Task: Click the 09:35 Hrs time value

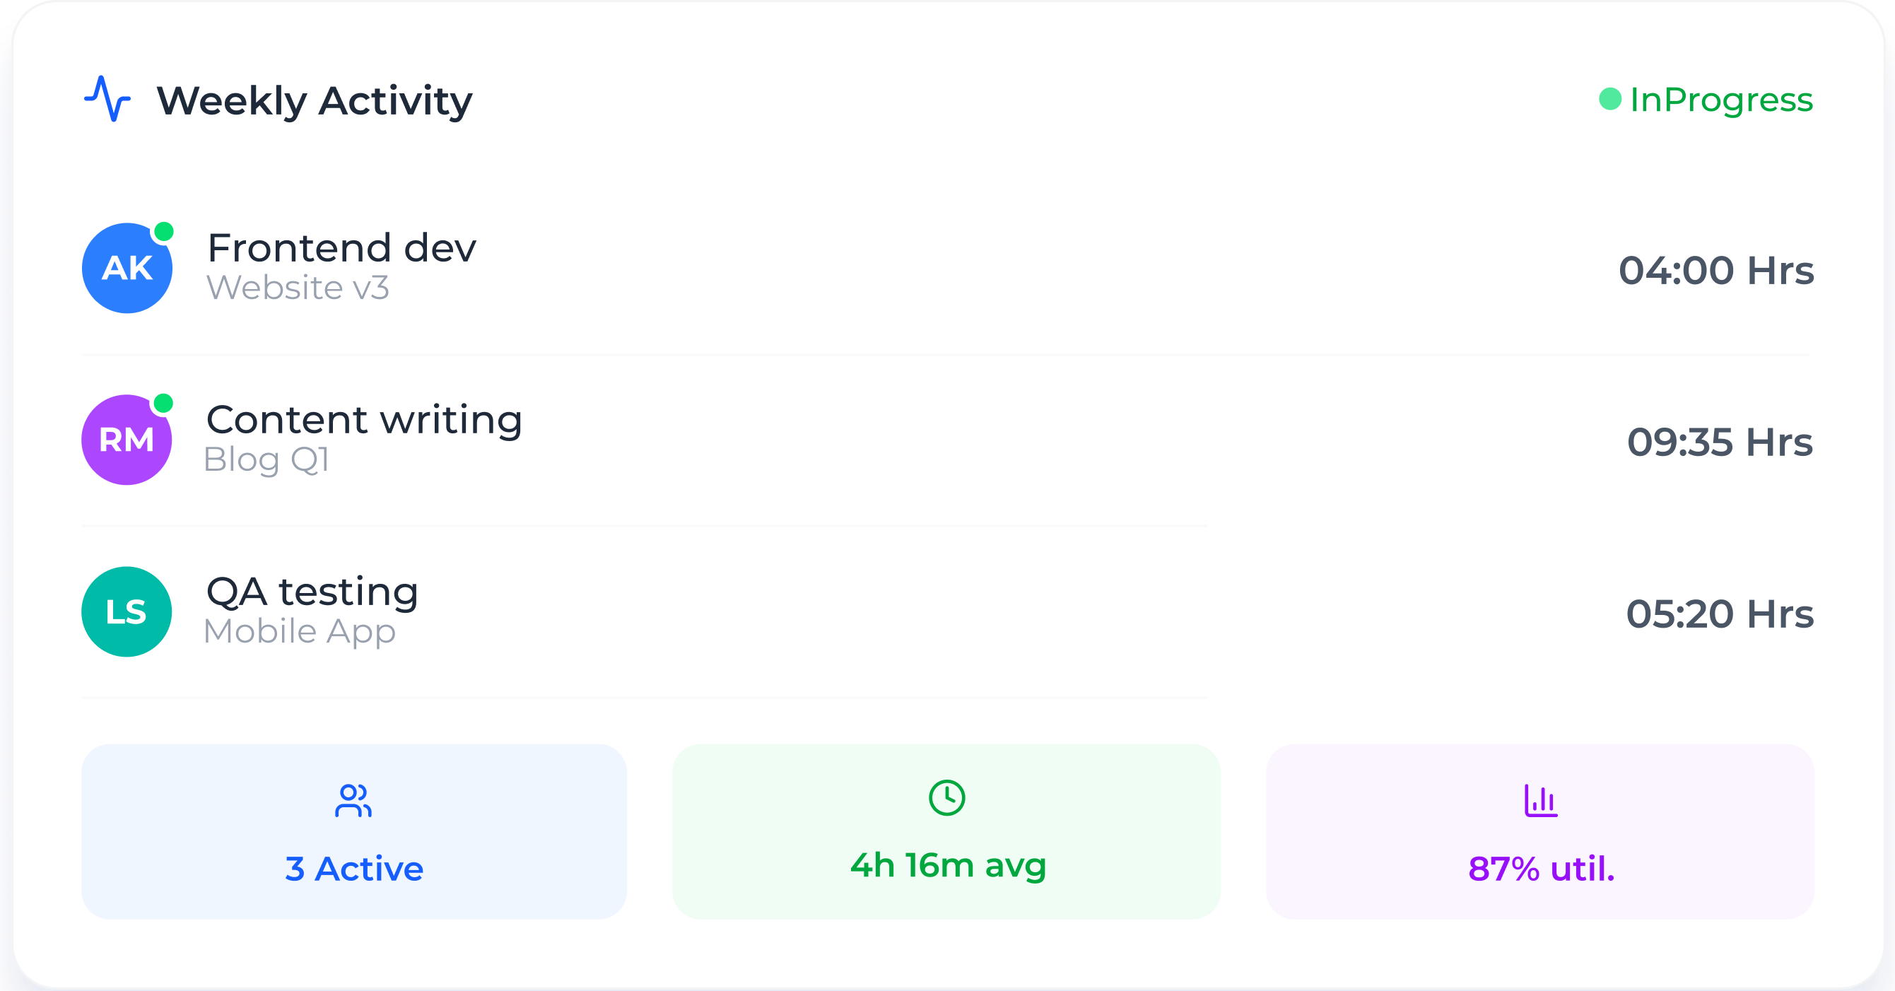Action: coord(1719,442)
